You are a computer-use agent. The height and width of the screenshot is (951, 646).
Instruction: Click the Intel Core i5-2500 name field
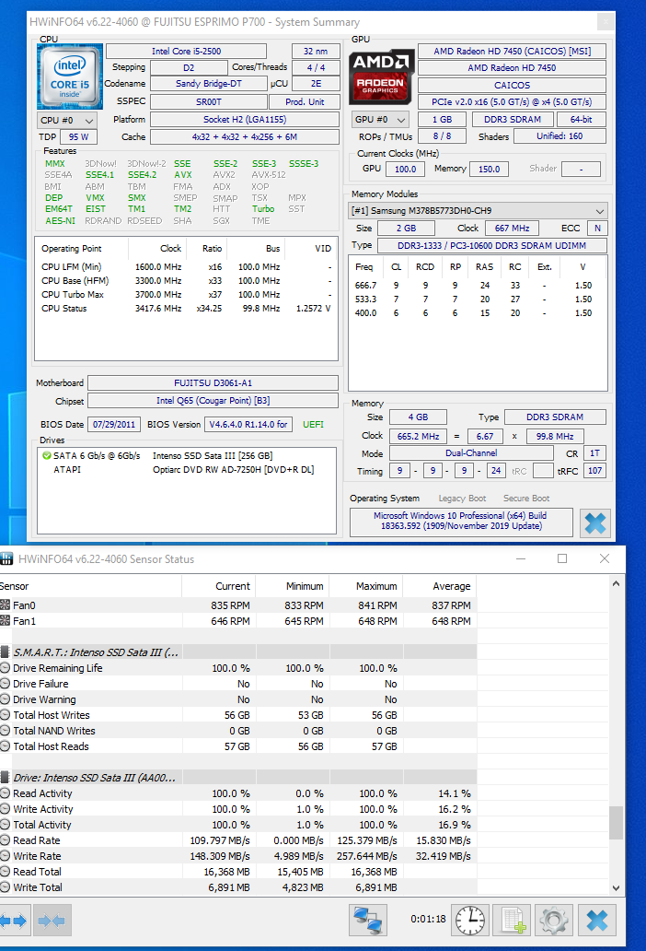(187, 52)
